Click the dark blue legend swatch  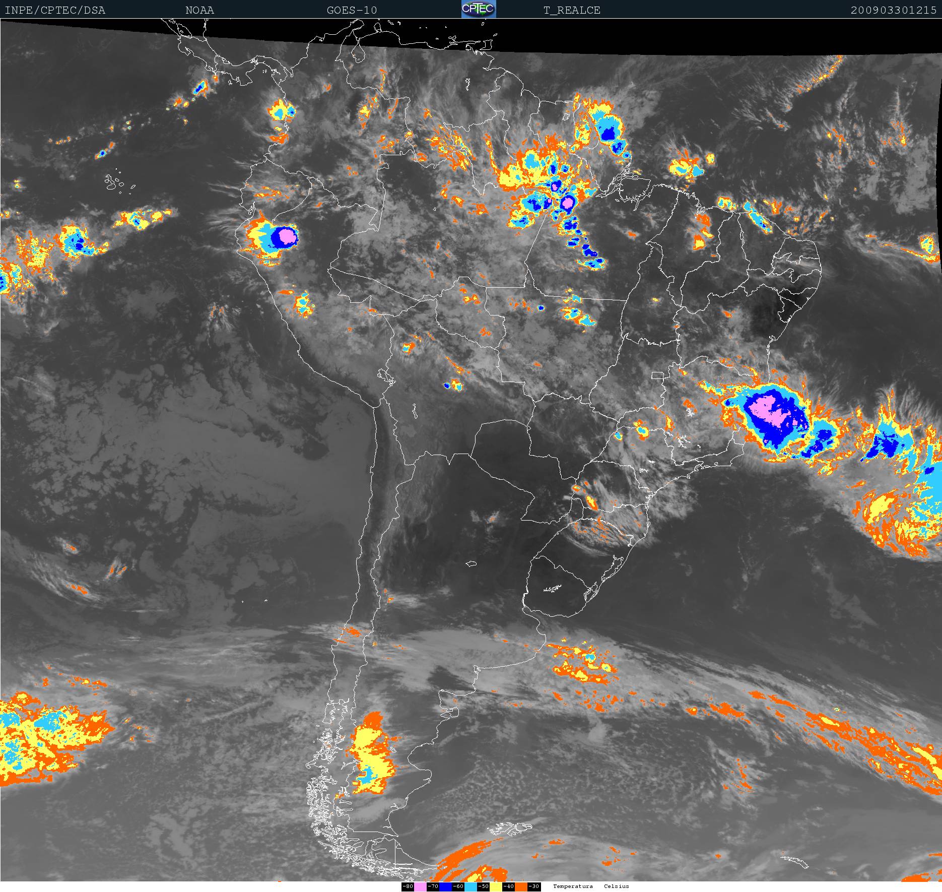coord(445,886)
